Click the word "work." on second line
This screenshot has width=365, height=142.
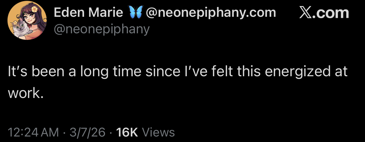pyautogui.click(x=26, y=94)
